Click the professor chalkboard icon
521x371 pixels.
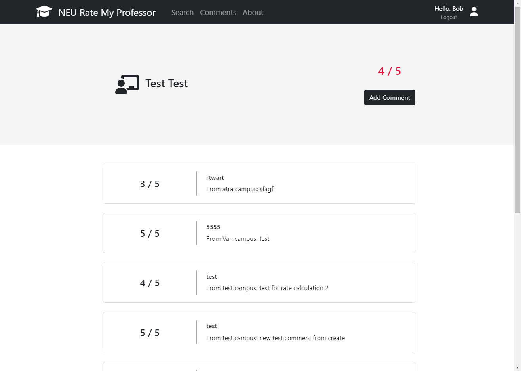pyautogui.click(x=127, y=84)
